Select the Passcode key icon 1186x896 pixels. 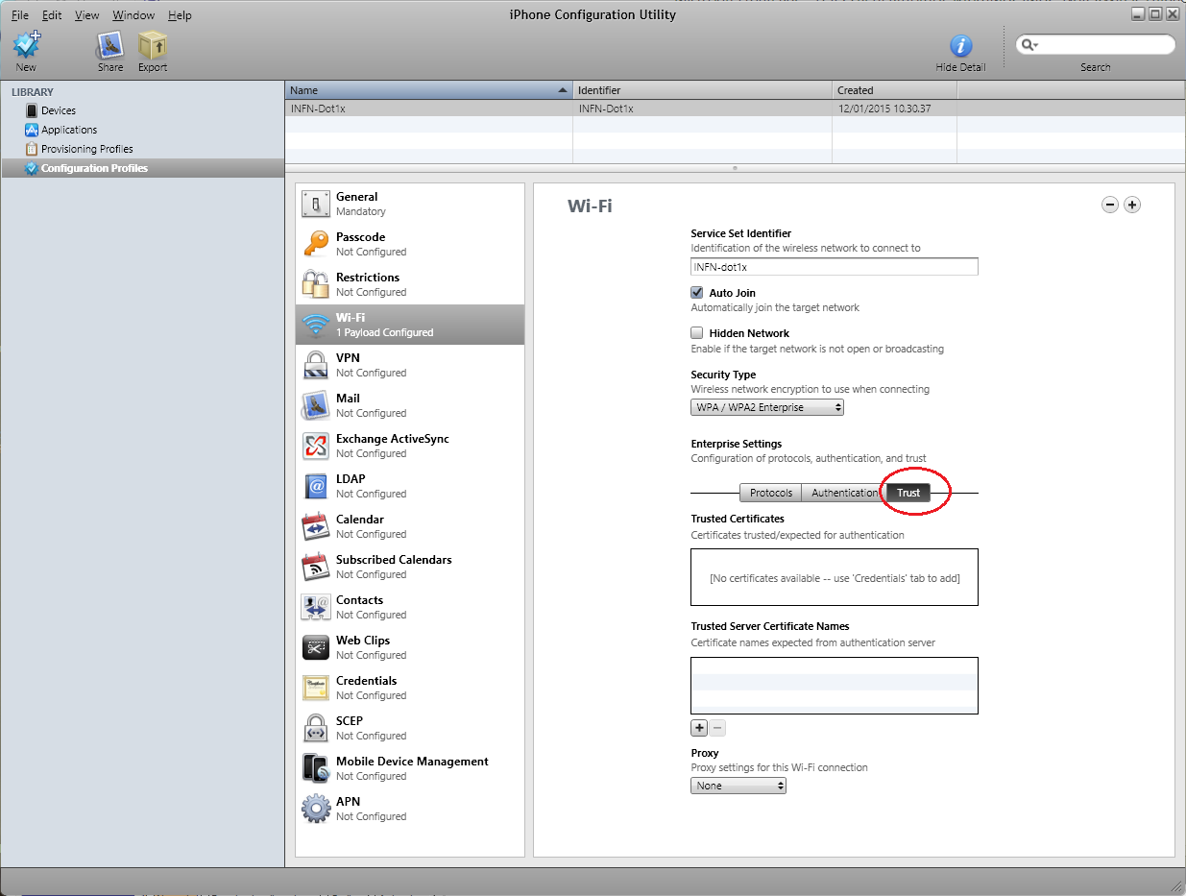coord(316,244)
